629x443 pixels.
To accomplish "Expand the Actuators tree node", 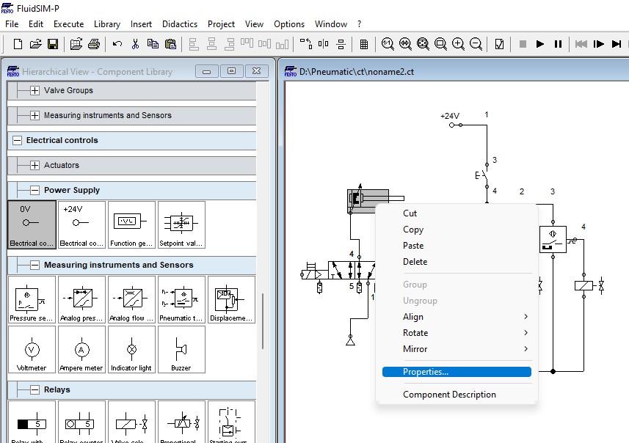I will click(35, 165).
